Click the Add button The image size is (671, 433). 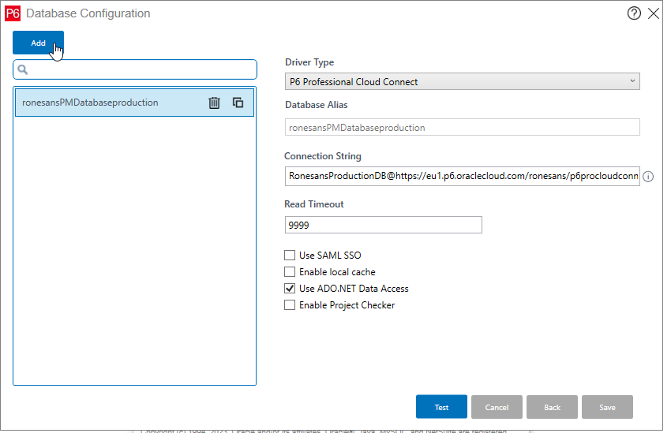point(38,43)
